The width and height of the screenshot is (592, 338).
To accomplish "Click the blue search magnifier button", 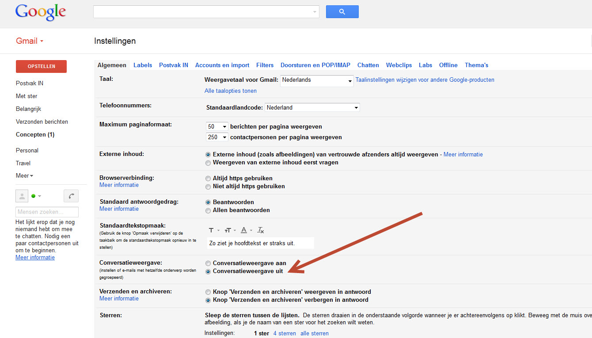I will pyautogui.click(x=342, y=11).
